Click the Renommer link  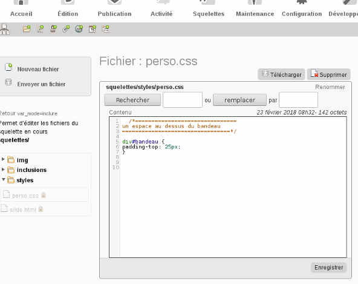click(330, 87)
